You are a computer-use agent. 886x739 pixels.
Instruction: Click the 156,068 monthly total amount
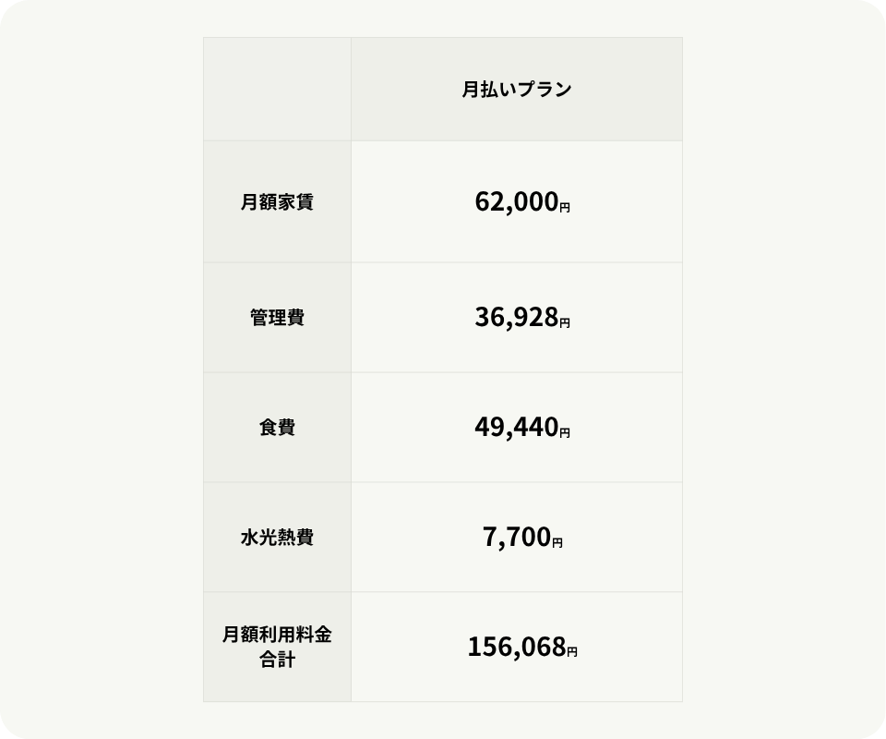[x=516, y=647]
